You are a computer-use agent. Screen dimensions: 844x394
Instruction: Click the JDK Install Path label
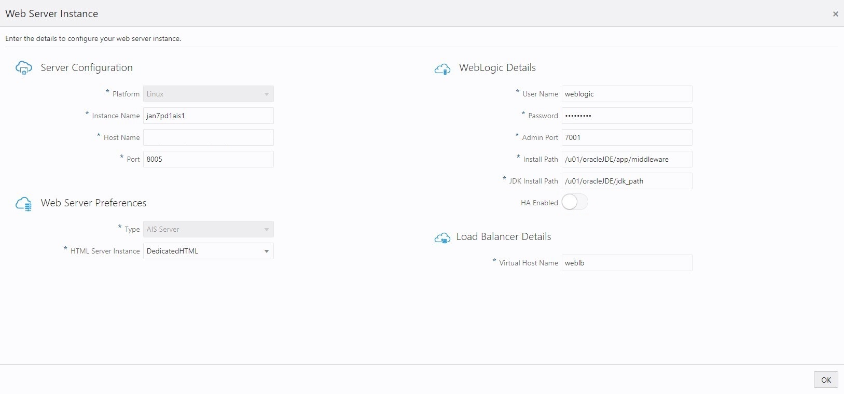click(533, 181)
